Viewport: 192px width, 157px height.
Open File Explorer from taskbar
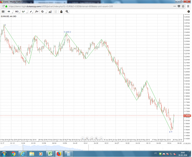[32, 154]
